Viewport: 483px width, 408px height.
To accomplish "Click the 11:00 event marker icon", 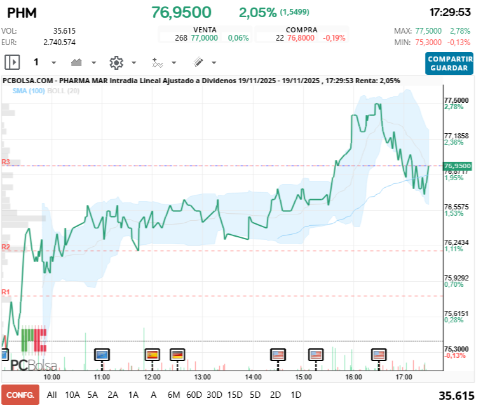I will click(x=102, y=354).
